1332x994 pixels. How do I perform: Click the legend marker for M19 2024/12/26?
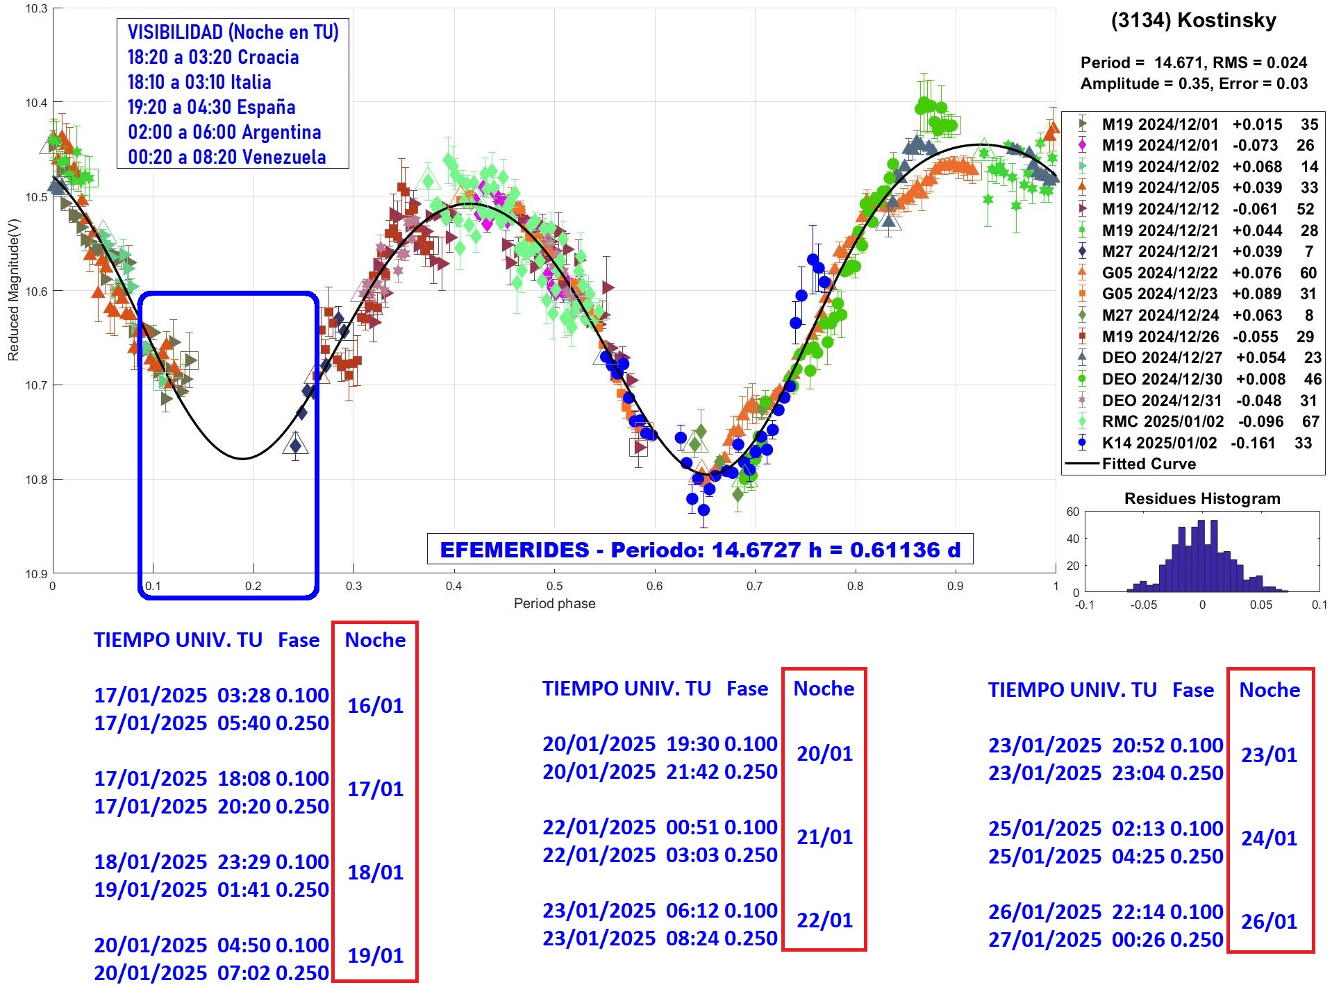coord(1082,337)
